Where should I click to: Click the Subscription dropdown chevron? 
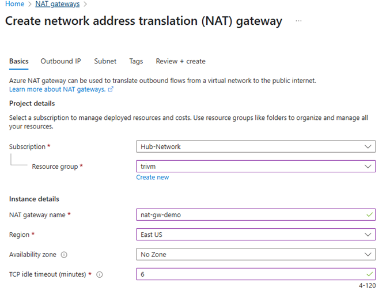tap(368, 146)
